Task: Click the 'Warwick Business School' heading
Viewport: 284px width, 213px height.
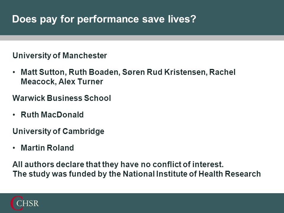Action: tap(62, 98)
